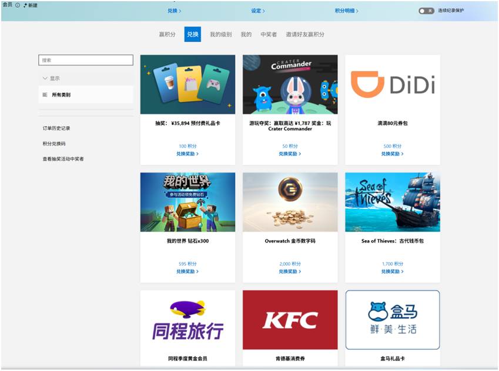Click the title Overwatch 金币数字码
Viewport: 499px width, 371px height.
point(290,241)
